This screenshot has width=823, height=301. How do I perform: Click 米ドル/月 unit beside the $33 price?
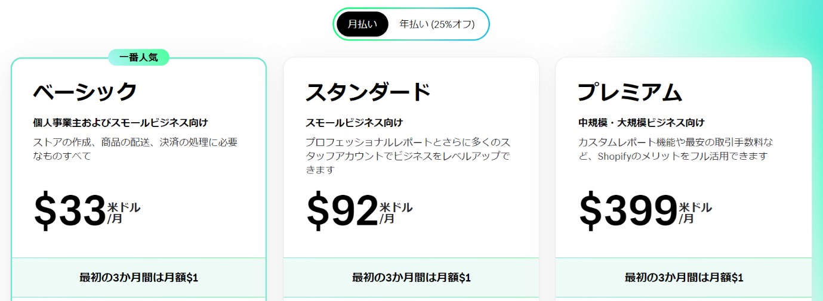coord(124,213)
